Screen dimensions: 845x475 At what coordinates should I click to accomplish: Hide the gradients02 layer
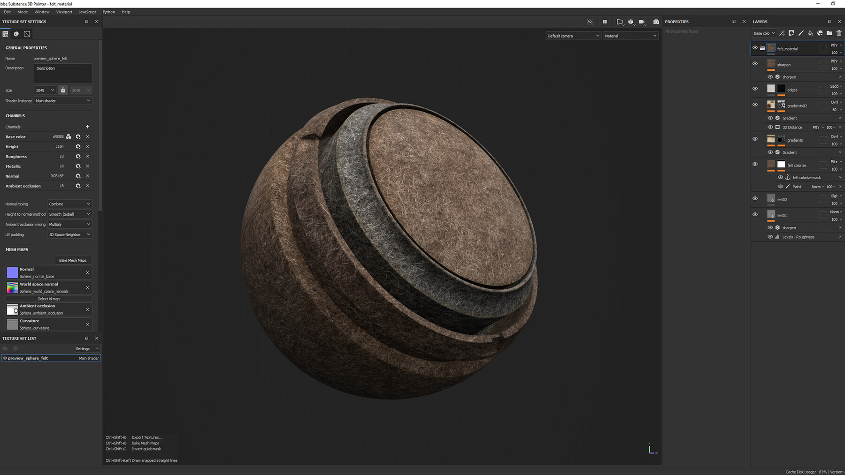[x=755, y=105]
